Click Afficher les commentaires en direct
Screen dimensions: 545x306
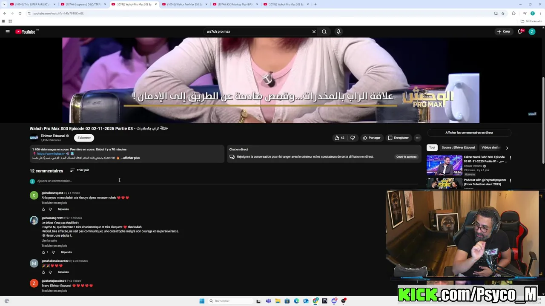pos(469,133)
